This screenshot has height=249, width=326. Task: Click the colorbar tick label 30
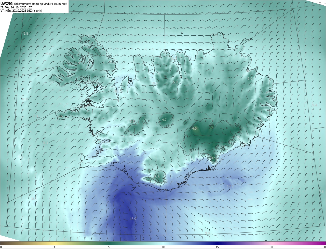pyautogui.click(x=271, y=247)
